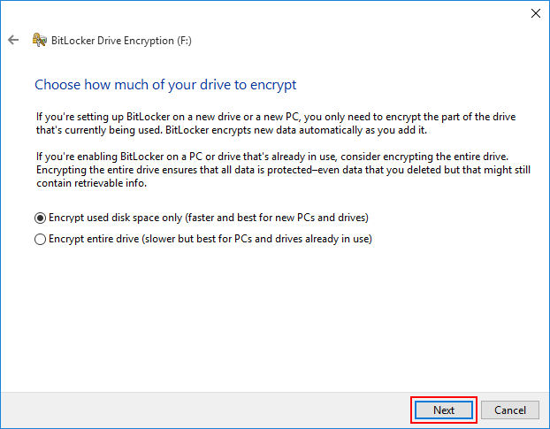
Task: Click the Next button
Action: click(x=444, y=410)
